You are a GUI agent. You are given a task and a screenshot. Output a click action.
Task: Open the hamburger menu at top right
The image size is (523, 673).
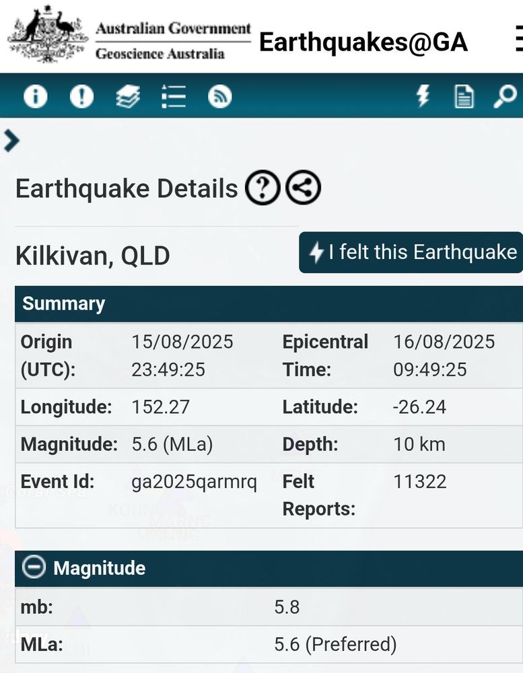click(519, 38)
